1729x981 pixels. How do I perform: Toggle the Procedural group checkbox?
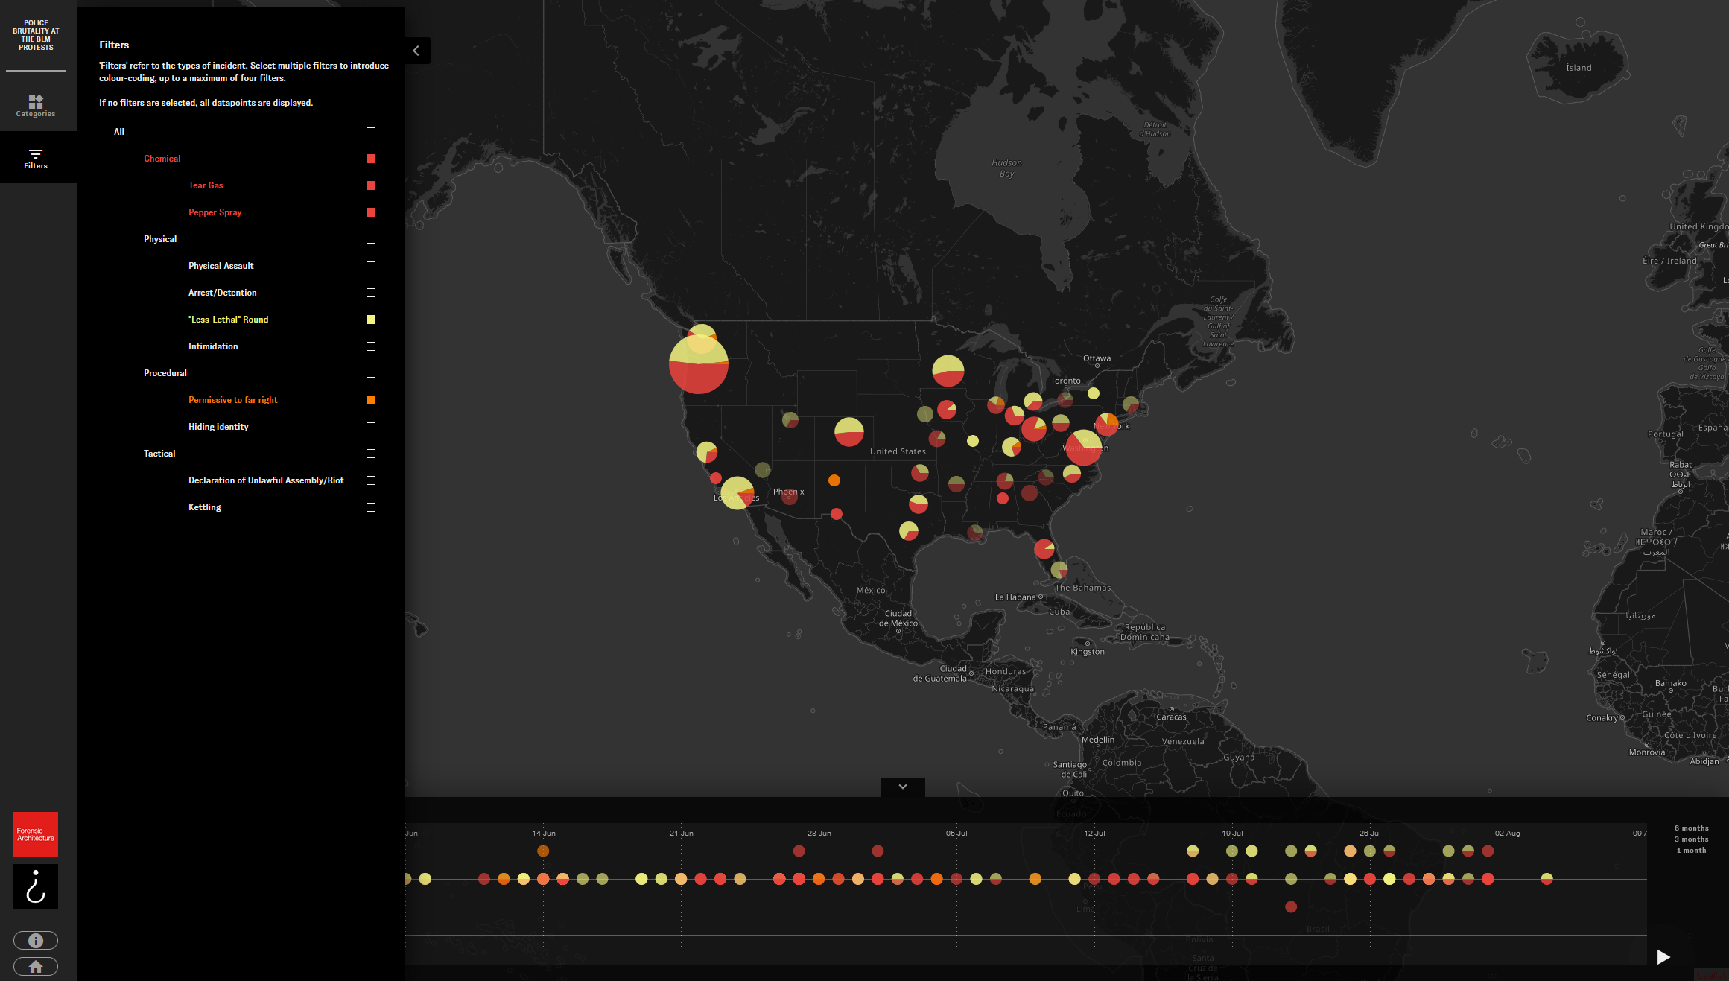point(371,373)
